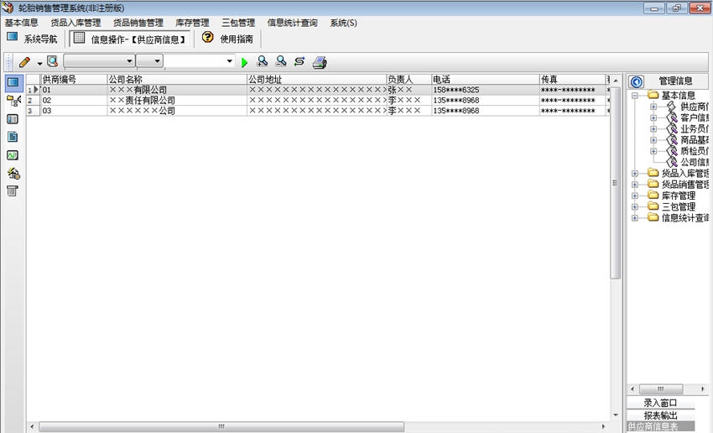Click the blue back arrow in 管理信息 panel

pos(636,81)
